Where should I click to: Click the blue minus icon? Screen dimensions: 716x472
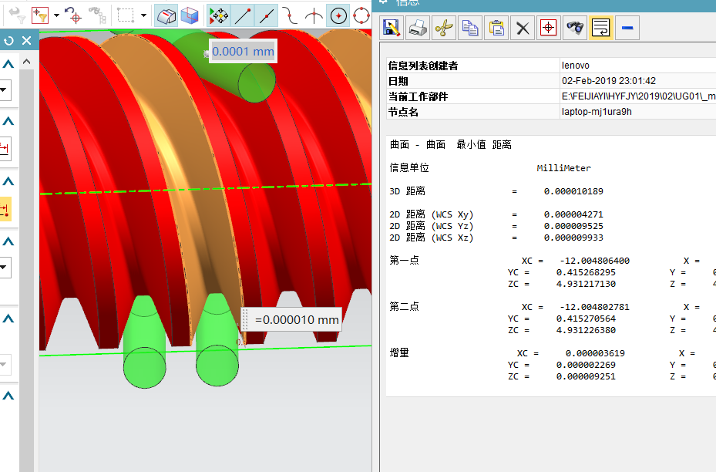coord(627,28)
